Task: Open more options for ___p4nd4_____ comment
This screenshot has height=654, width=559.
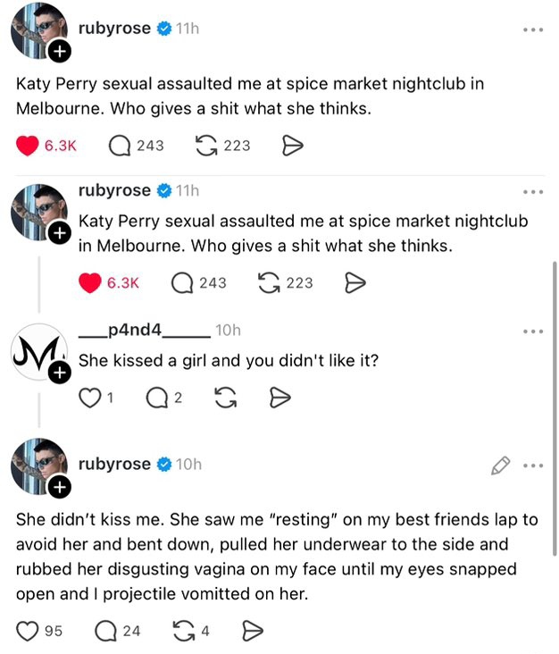Action: coord(534,331)
